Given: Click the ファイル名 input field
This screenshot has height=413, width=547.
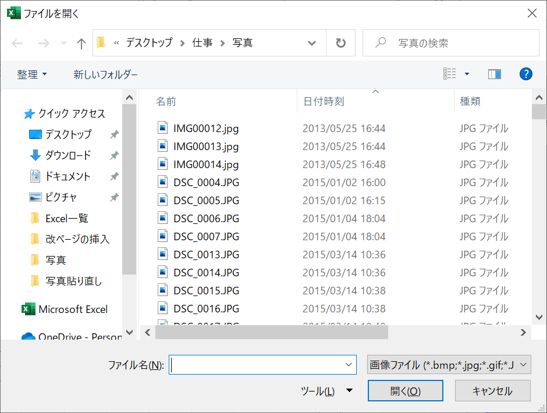Looking at the screenshot, I should click(x=256, y=365).
